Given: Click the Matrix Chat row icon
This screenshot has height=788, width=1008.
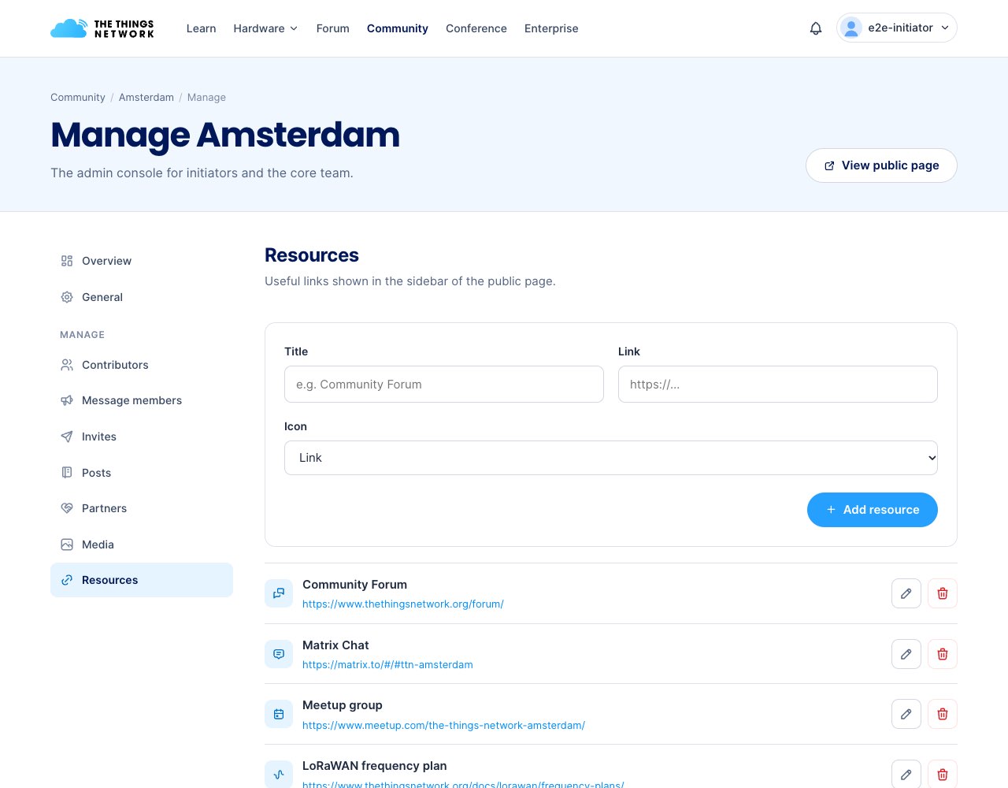Looking at the screenshot, I should click(279, 654).
